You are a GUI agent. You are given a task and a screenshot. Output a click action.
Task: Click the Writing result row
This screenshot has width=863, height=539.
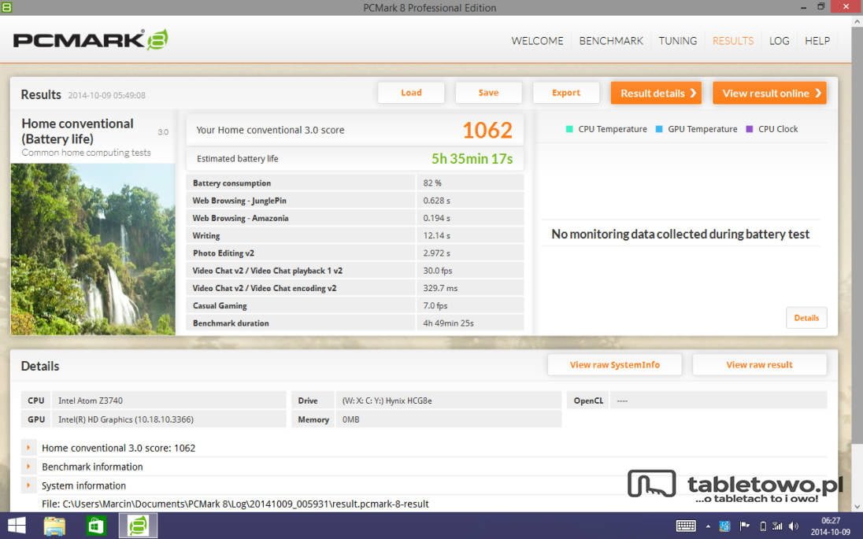coord(355,235)
